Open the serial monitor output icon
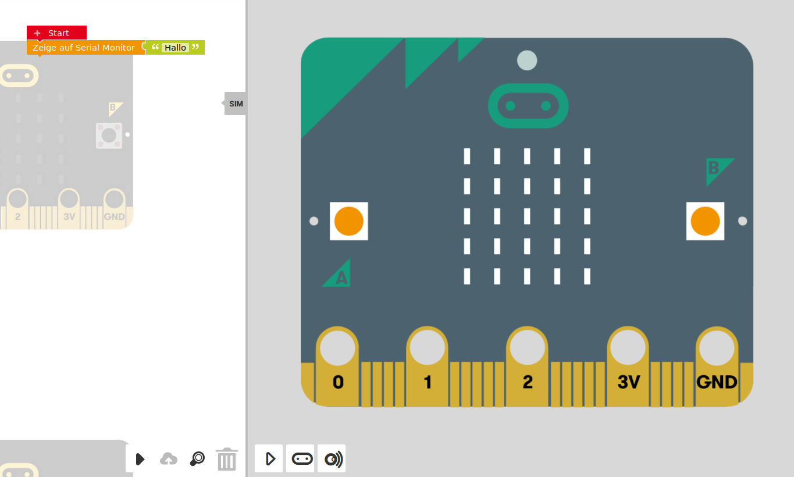Viewport: 794px width, 477px height. click(331, 458)
